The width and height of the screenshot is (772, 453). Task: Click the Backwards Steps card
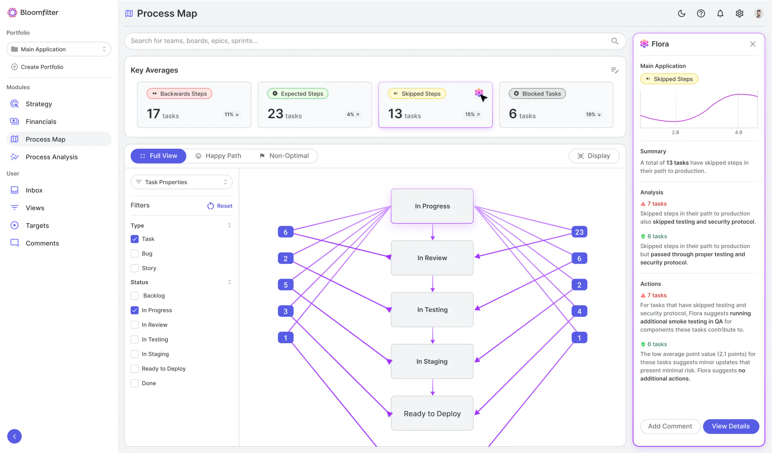tap(194, 105)
